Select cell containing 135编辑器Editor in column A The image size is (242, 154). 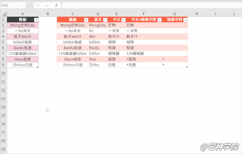coord(23,53)
